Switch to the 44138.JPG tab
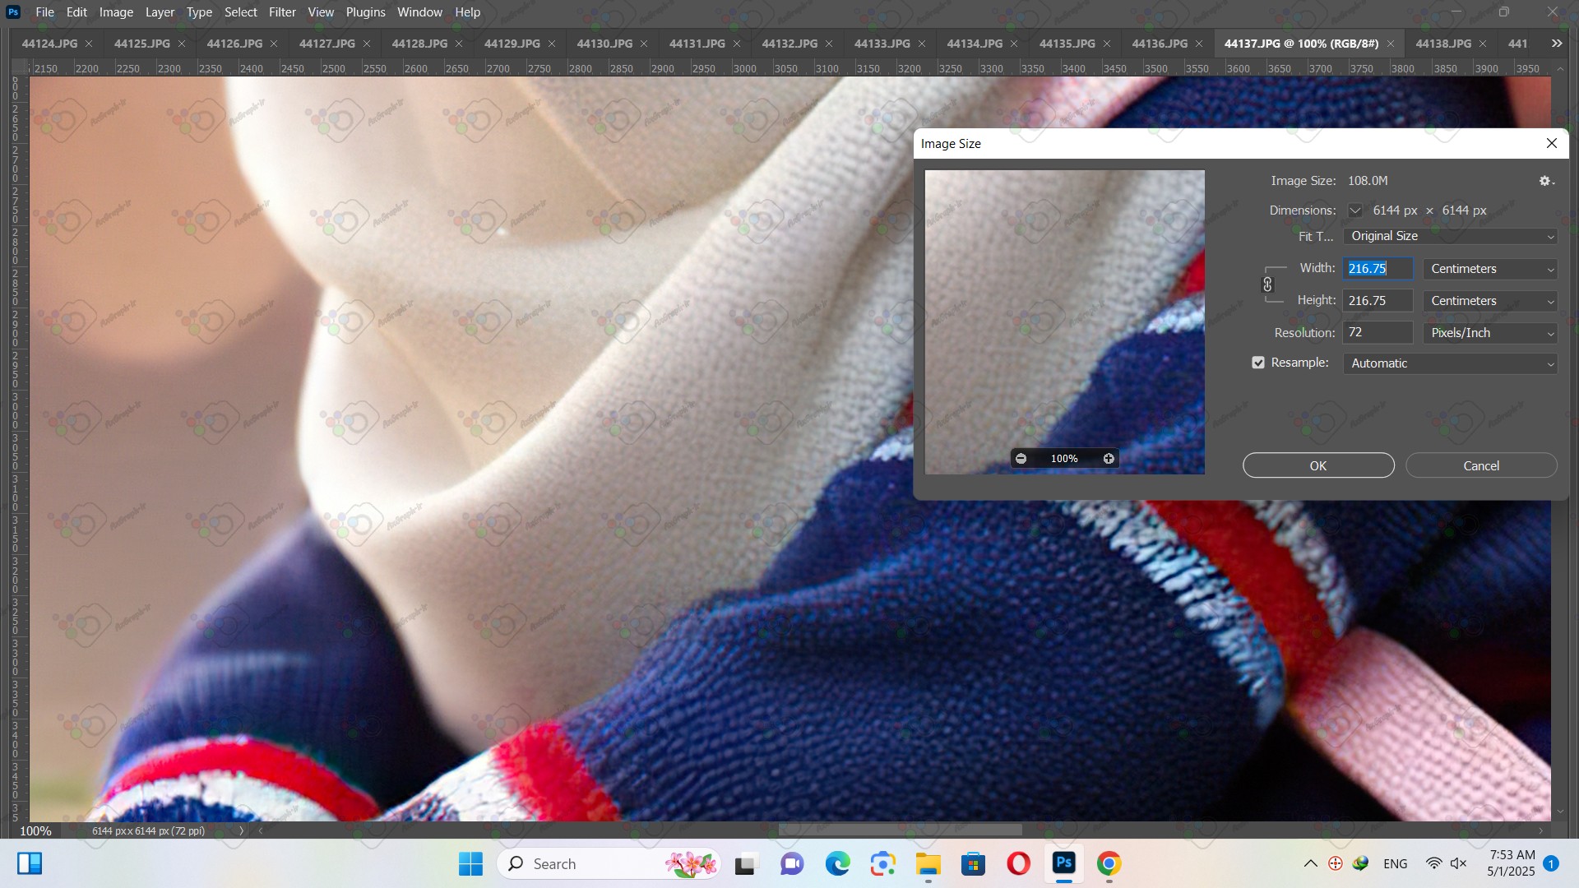Screen dimensions: 1579x888 [1443, 44]
